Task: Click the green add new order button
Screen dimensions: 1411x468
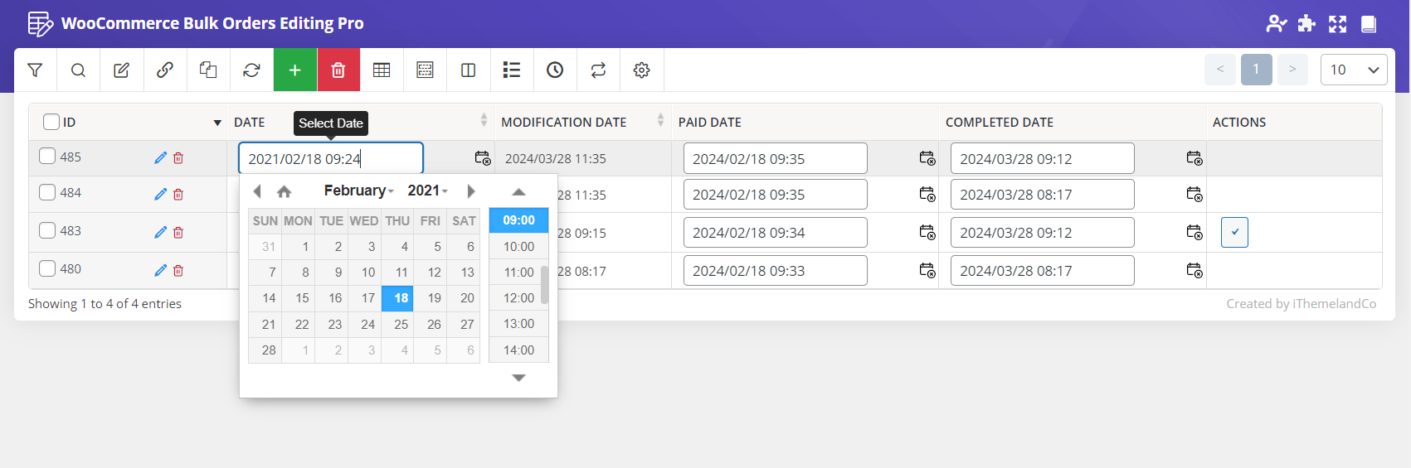Action: (295, 70)
